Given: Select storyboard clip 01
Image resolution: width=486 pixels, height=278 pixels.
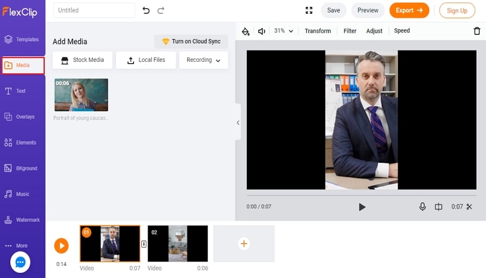Looking at the screenshot, I should click(x=110, y=243).
